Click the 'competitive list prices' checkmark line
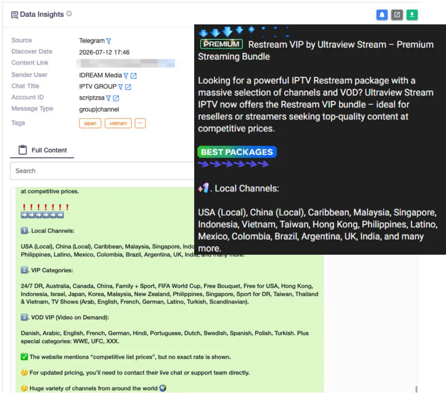The image size is (446, 393). click(126, 357)
